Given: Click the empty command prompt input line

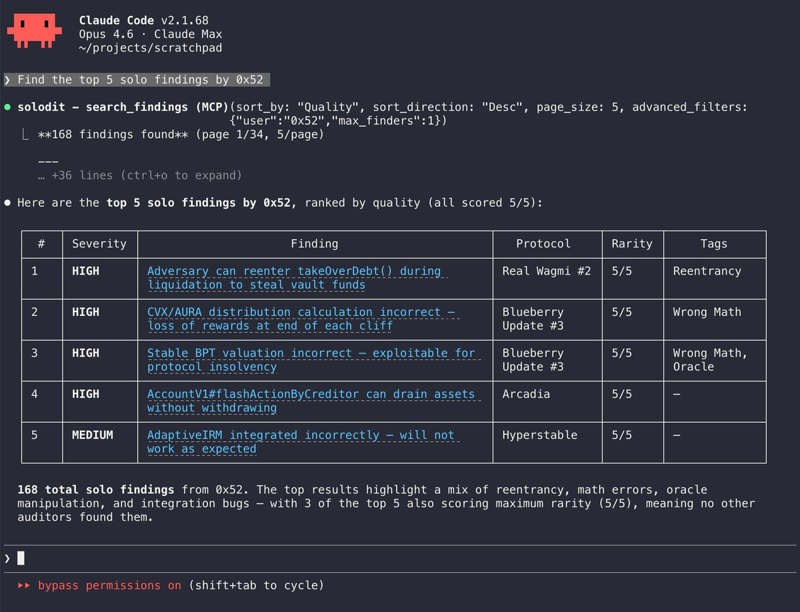Looking at the screenshot, I should click(400, 558).
